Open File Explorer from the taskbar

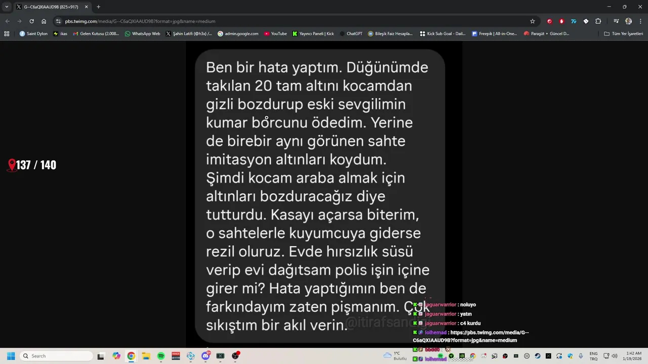point(146,356)
